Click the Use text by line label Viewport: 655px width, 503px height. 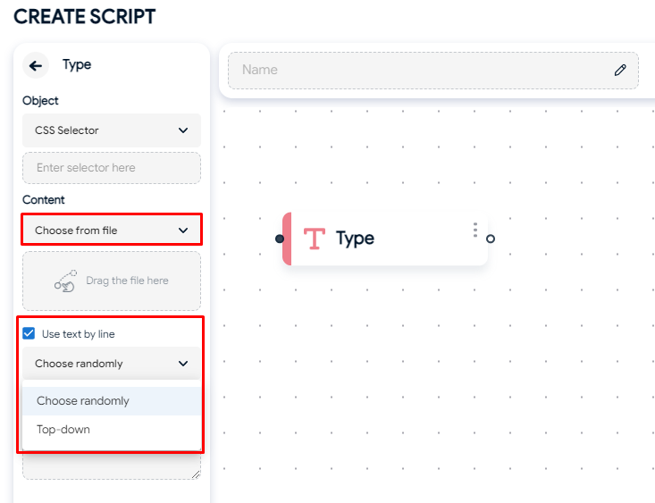click(x=78, y=334)
